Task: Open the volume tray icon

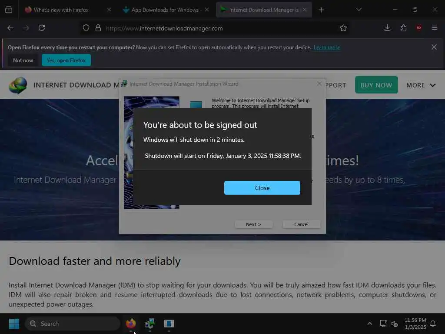Action: 395,324
